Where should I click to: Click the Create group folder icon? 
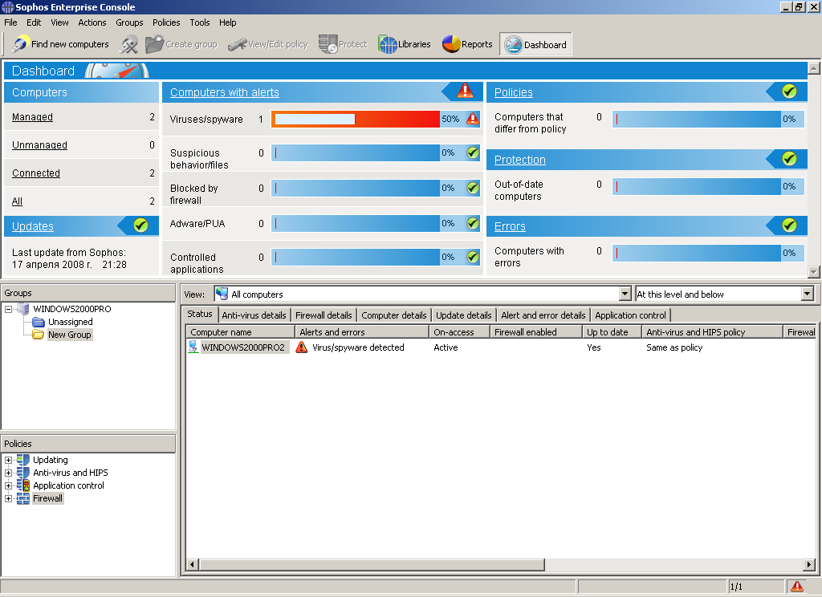tap(154, 44)
